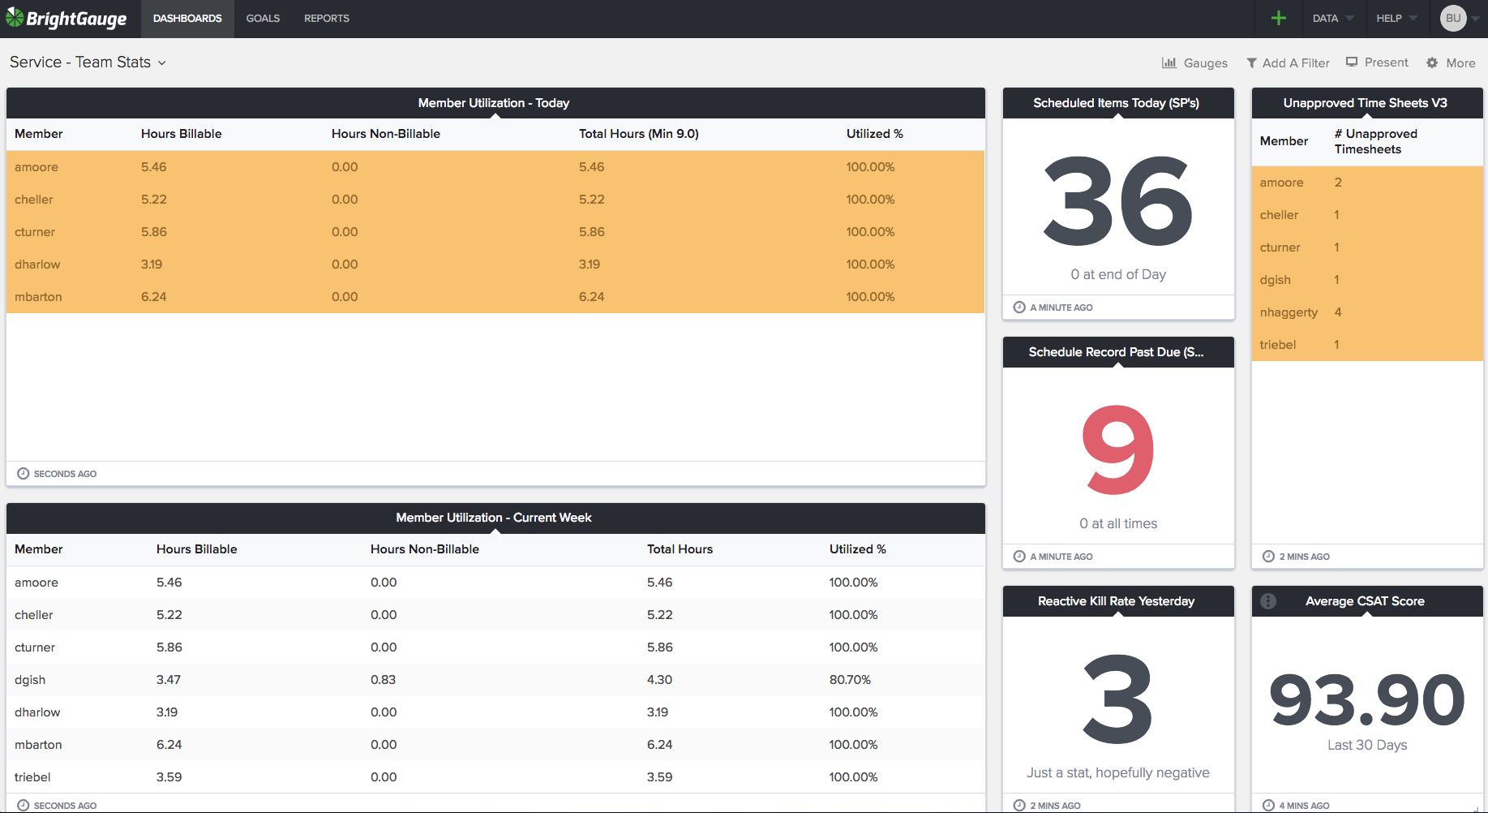Image resolution: width=1488 pixels, height=813 pixels.
Task: Click the Member Utilization - Current Week title
Action: [494, 518]
